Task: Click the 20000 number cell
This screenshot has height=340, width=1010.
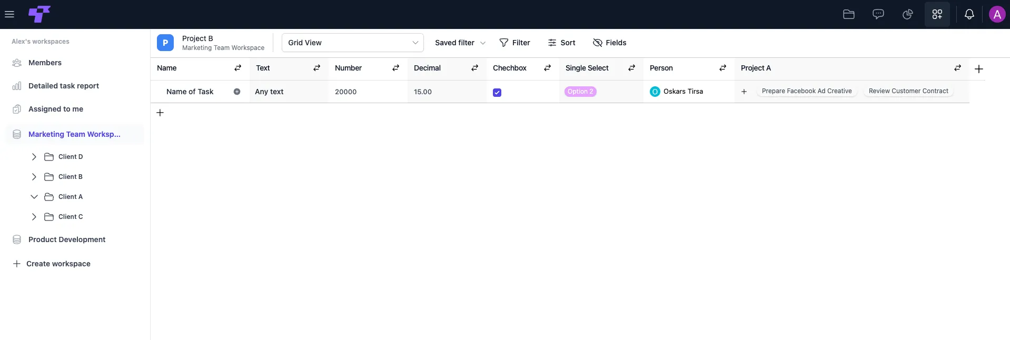Action: 368,92
